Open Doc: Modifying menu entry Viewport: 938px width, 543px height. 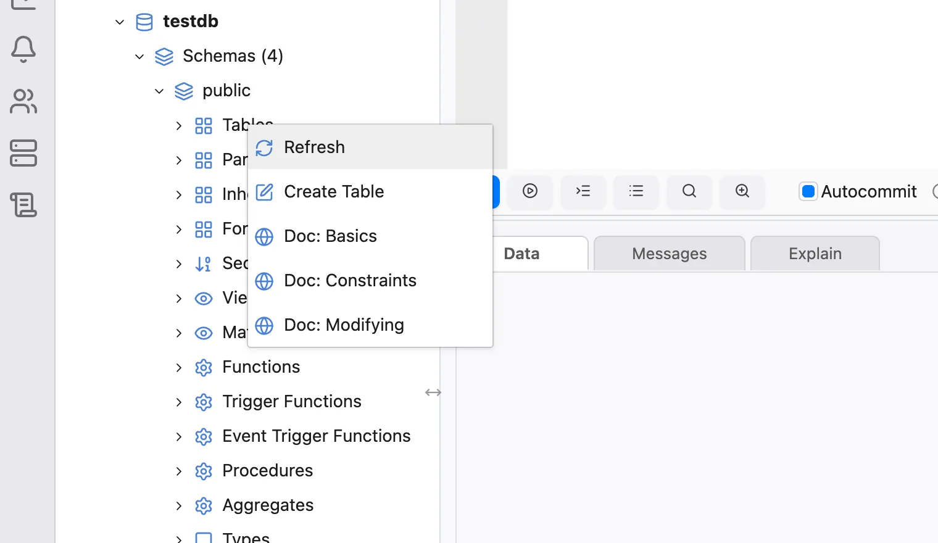coord(370,325)
